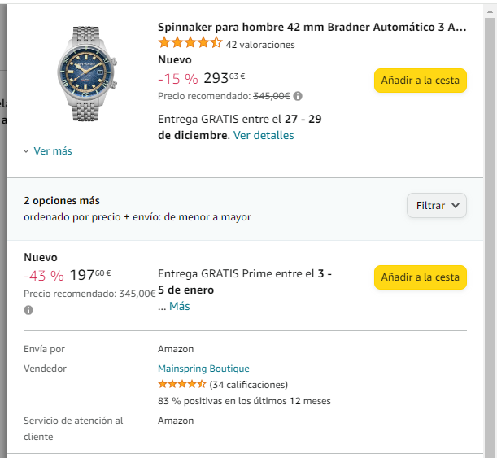Click the Ver detalles delivery link
Screen dimensions: 497x458
point(264,135)
